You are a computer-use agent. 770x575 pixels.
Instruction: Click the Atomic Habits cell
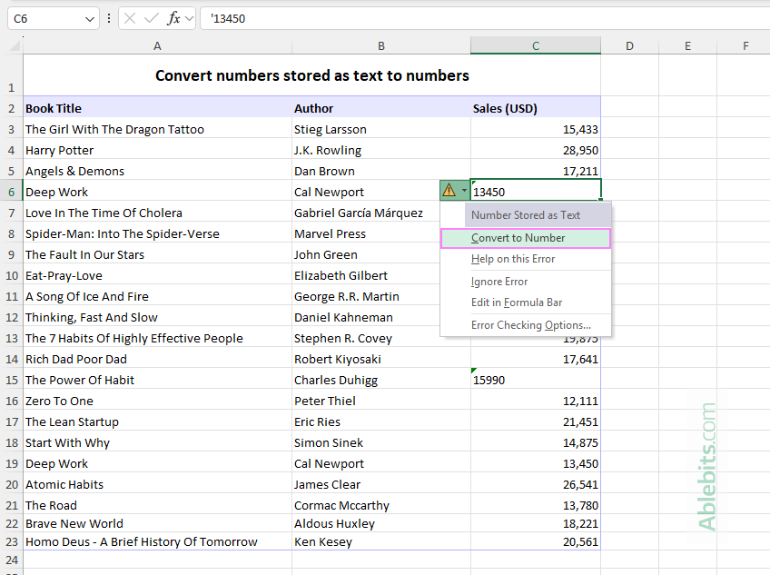(157, 484)
